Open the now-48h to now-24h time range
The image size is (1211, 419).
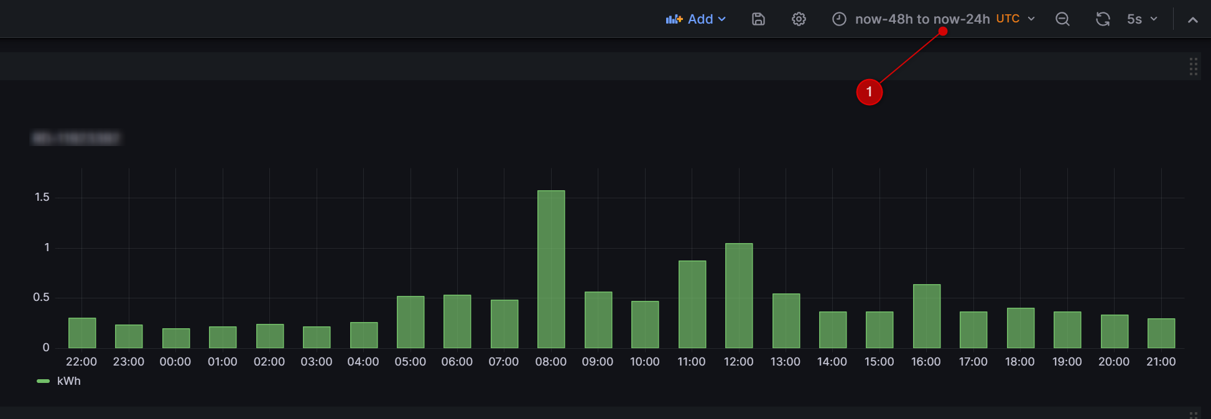click(922, 19)
